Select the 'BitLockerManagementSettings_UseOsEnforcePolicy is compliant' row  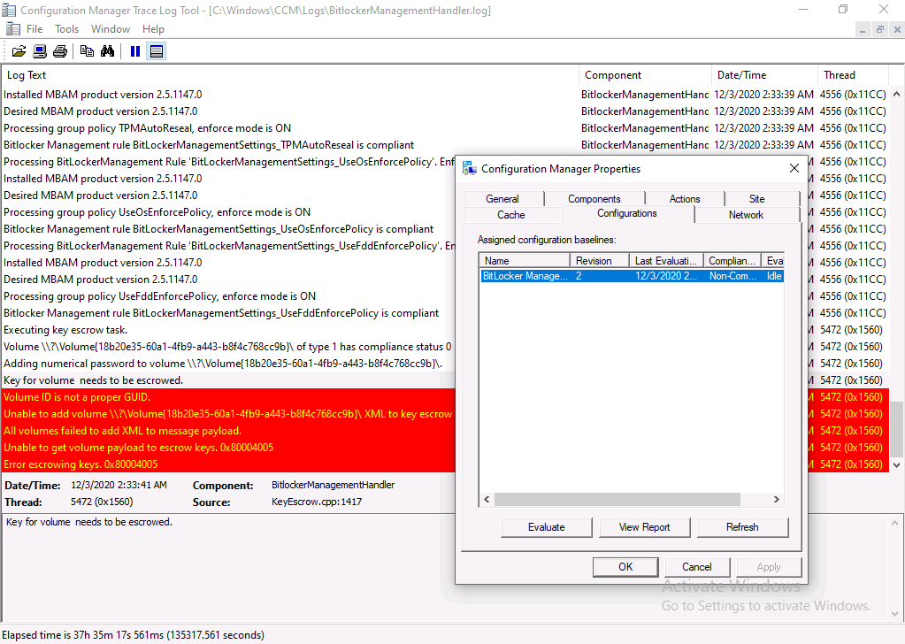tap(229, 229)
